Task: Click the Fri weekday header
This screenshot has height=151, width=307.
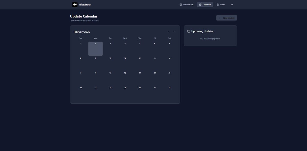Action: click(155, 38)
